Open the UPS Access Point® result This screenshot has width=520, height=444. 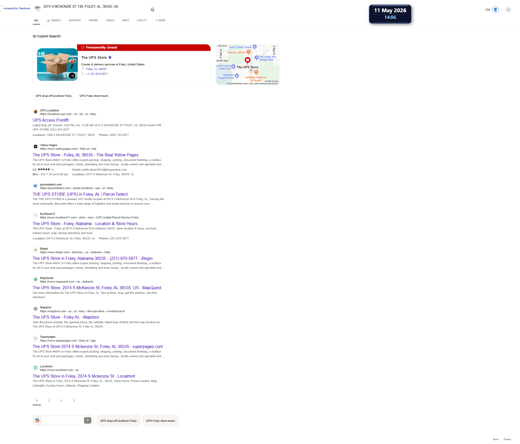click(x=51, y=120)
